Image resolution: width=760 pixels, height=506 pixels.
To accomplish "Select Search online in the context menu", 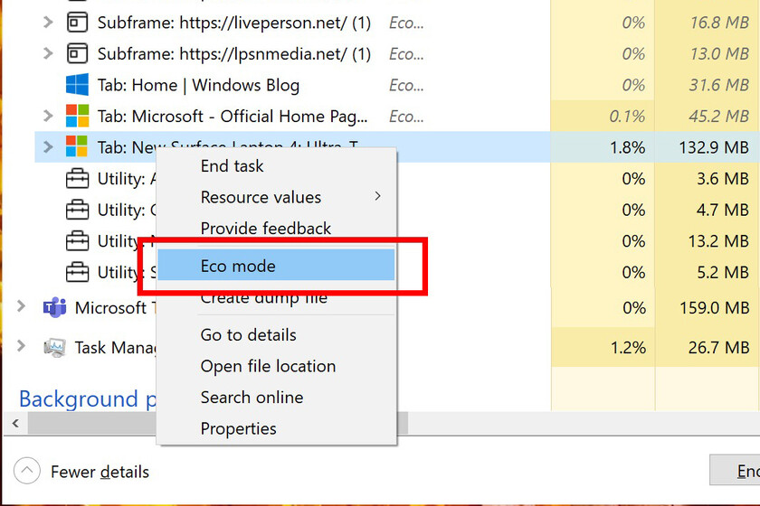I will pyautogui.click(x=276, y=397).
